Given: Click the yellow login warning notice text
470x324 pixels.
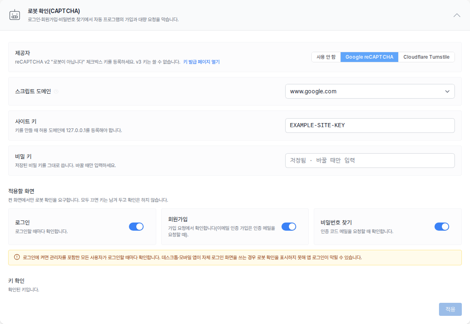Looking at the screenshot, I should [192, 258].
